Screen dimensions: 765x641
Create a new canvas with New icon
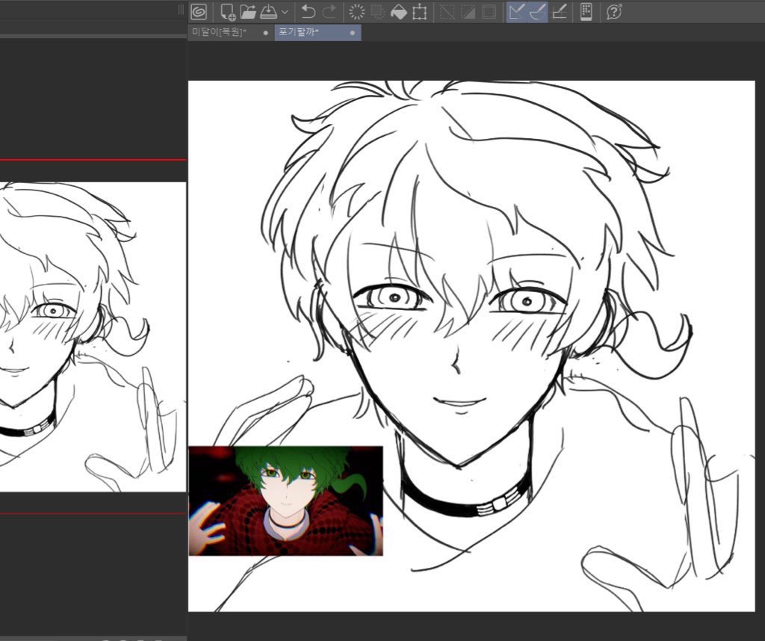[227, 12]
